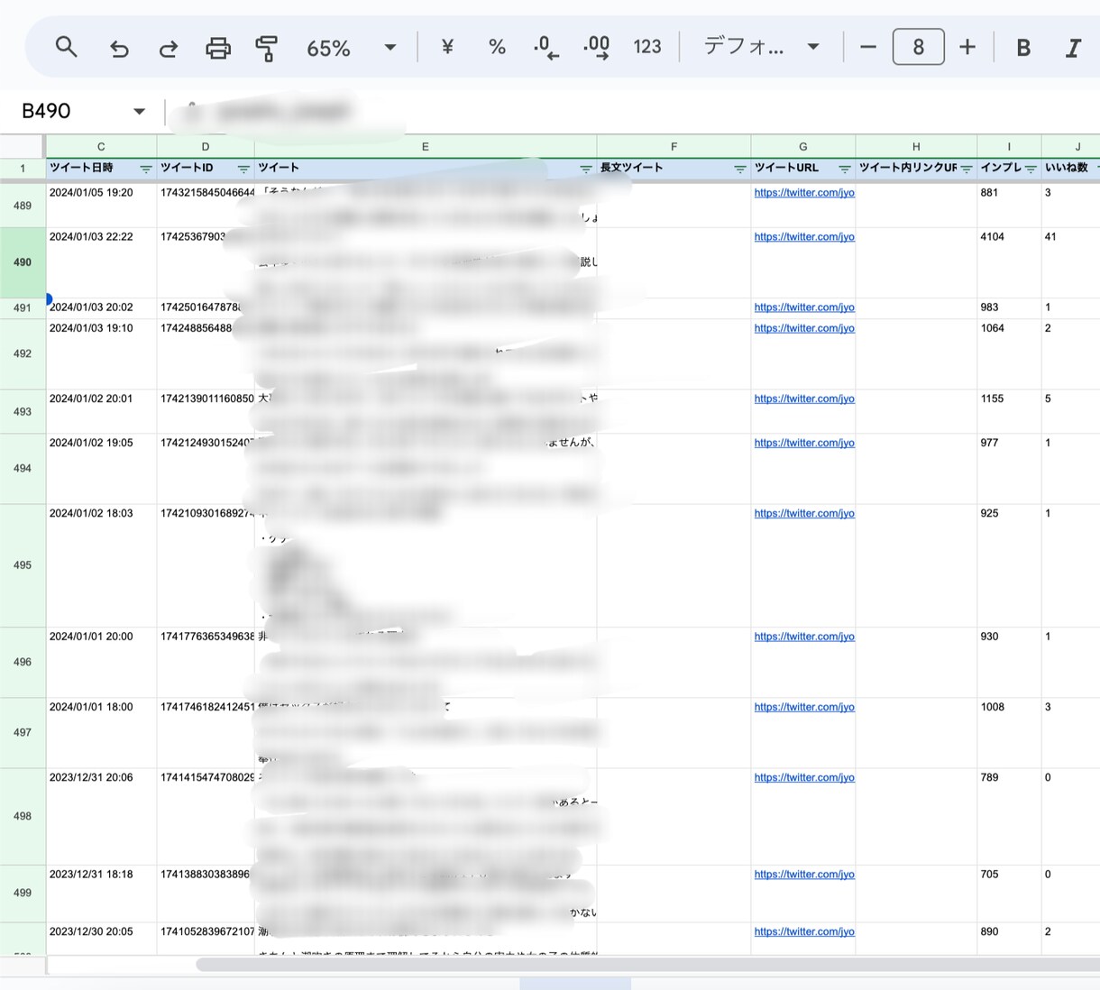This screenshot has height=990, width=1100.
Task: Open filter for ツイートID column
Action: [x=243, y=169]
